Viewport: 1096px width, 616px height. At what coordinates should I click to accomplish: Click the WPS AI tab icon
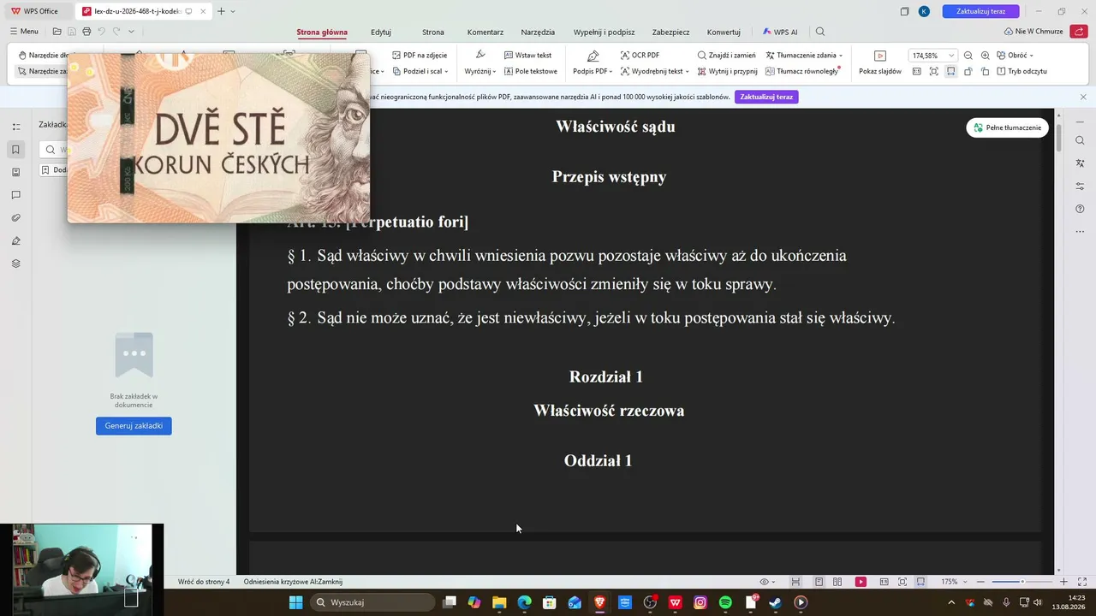pyautogui.click(x=780, y=32)
